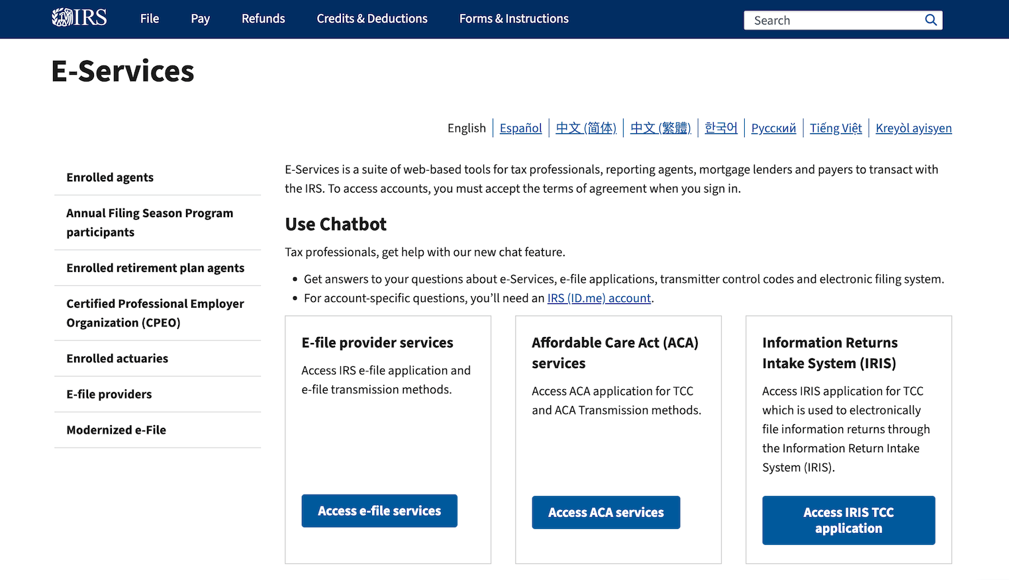Open the Pay section
This screenshot has width=1009, height=580.
click(200, 19)
